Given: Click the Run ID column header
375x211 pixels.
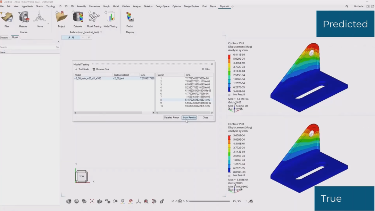Looking at the screenshot, I should [170, 75].
